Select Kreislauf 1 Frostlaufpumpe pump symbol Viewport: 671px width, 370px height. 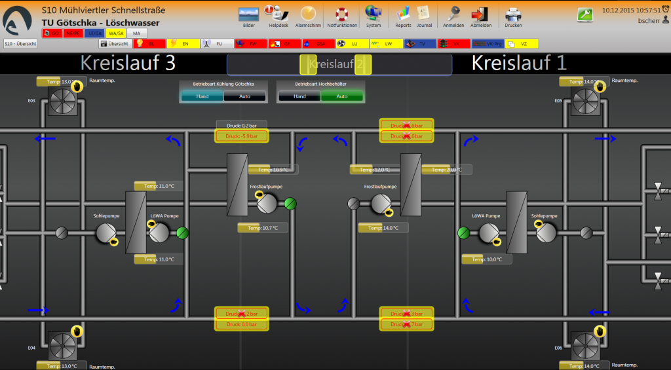[381, 204]
